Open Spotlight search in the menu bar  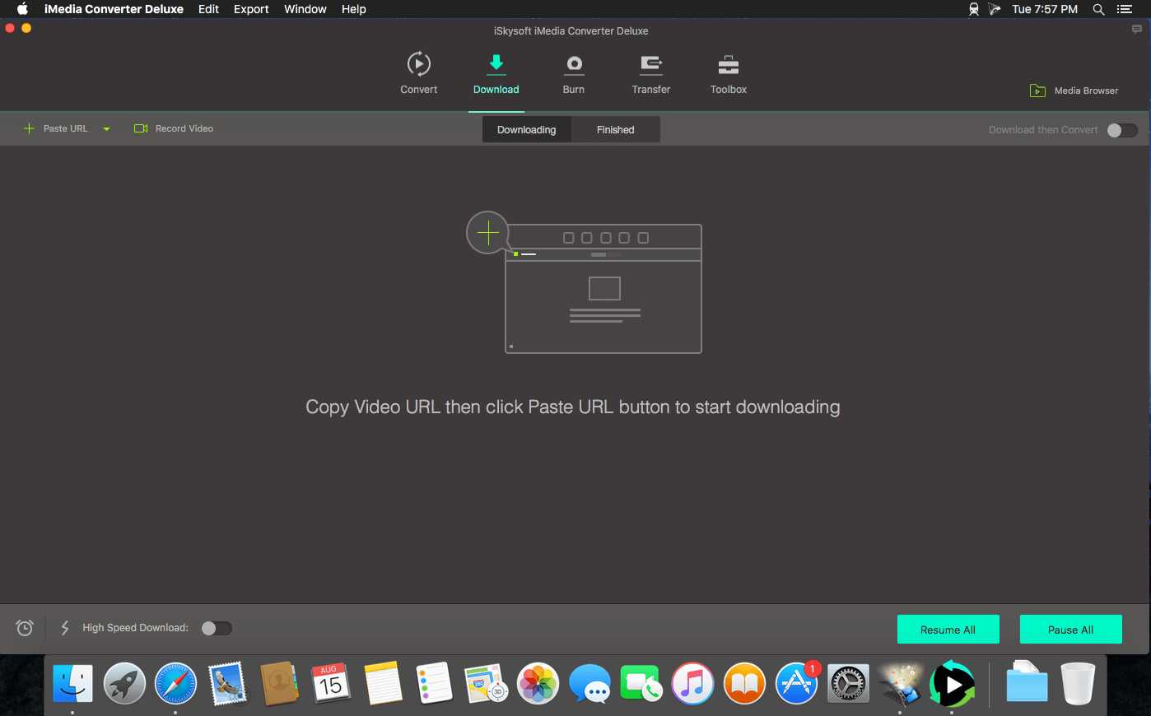pos(1098,9)
